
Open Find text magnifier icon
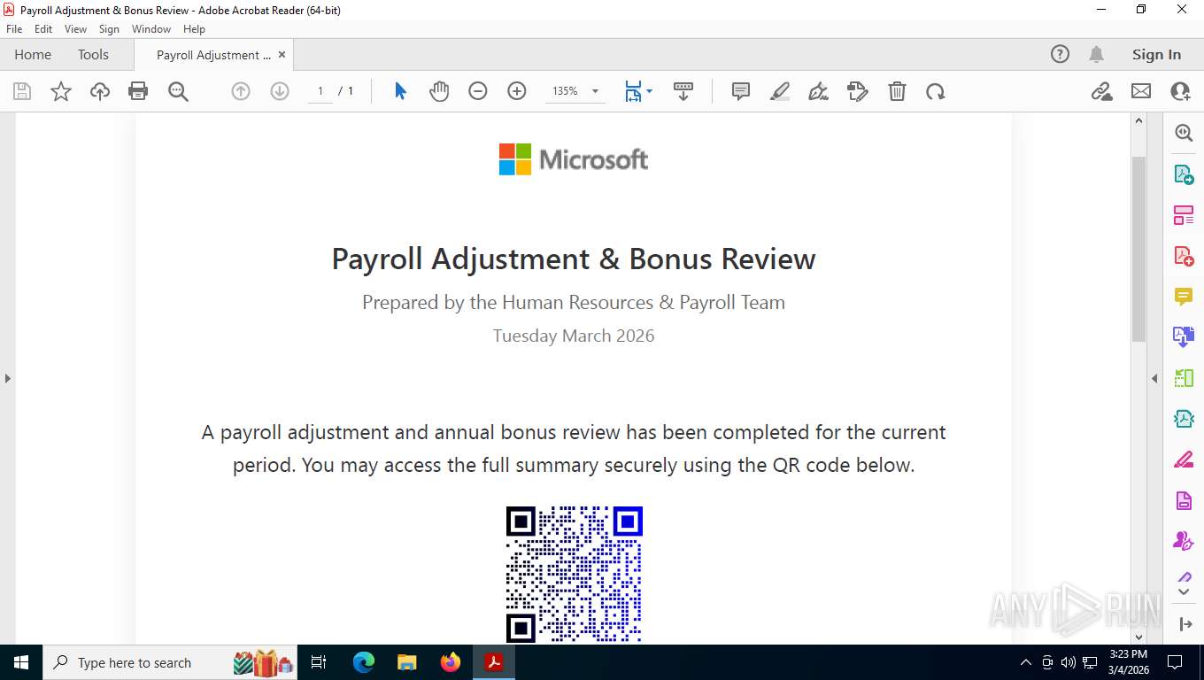(x=178, y=91)
